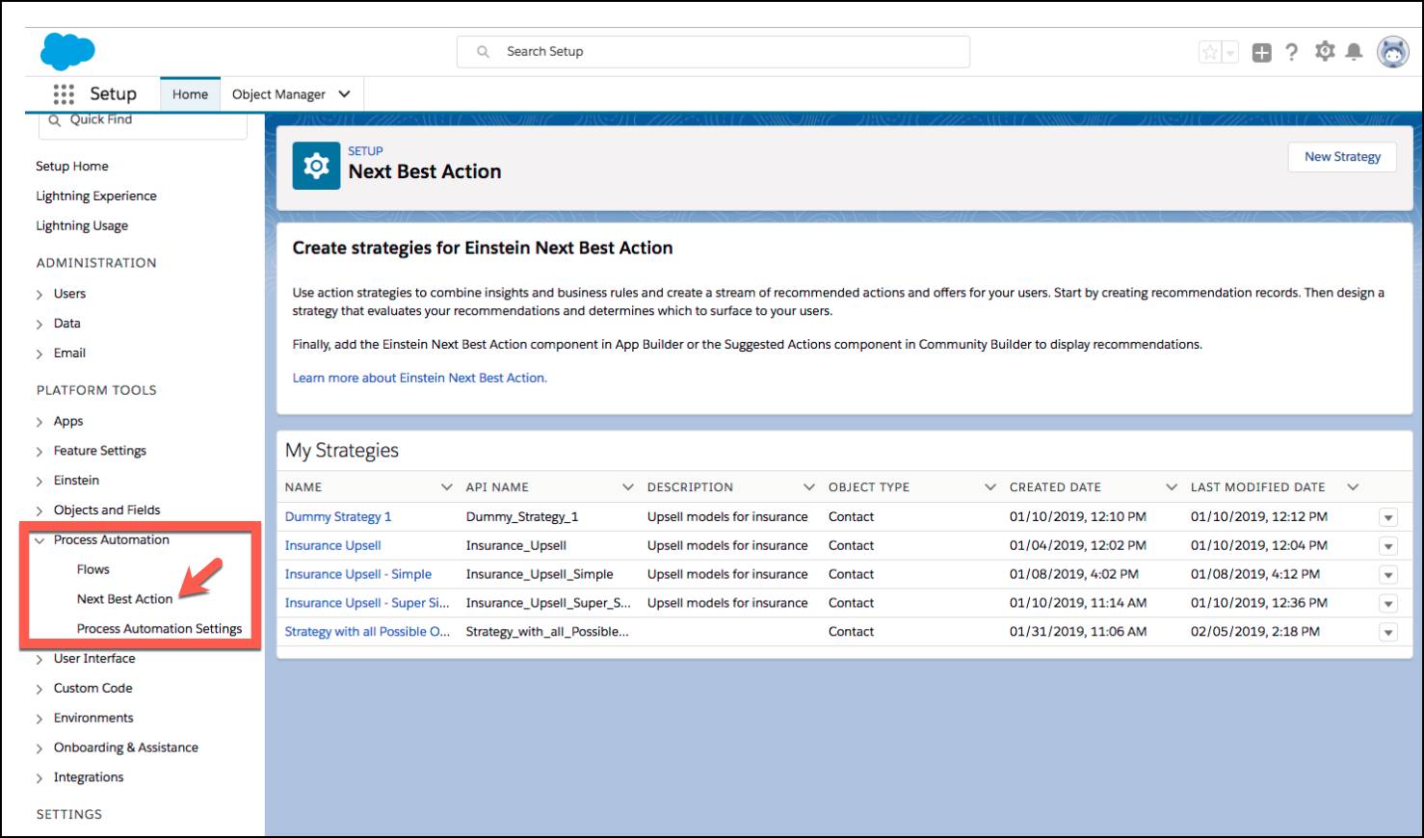Screen dimensions: 1424x838
Task: Click the 02/05/2019, 2:18 PM modified date
Action: tap(1255, 632)
